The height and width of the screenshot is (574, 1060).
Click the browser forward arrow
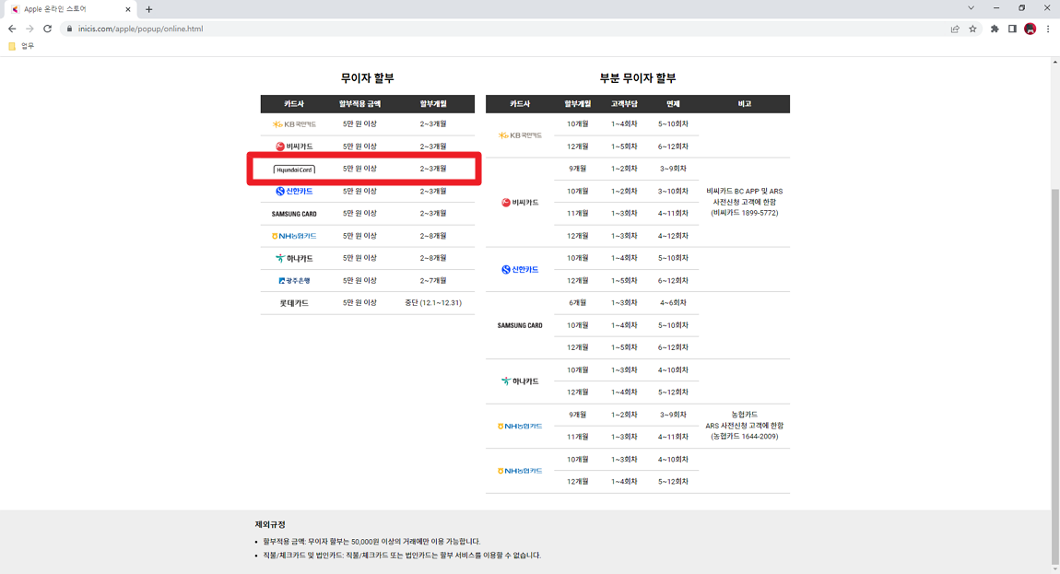click(x=29, y=29)
